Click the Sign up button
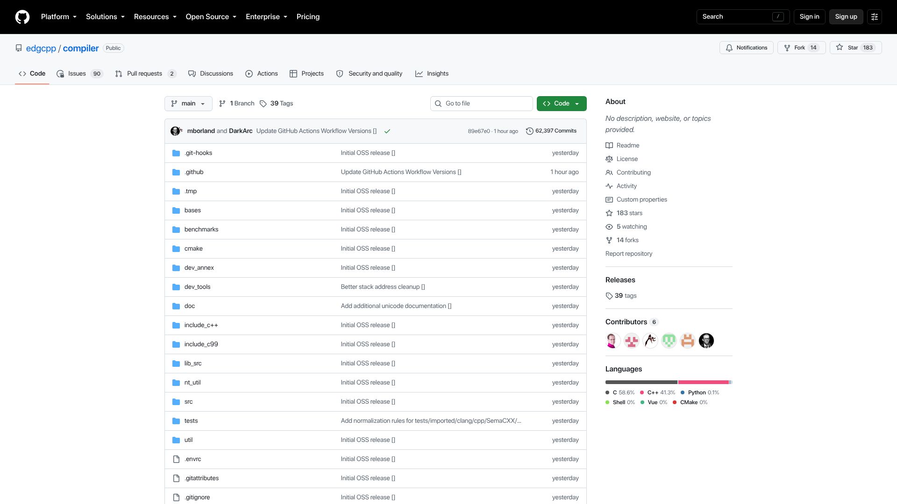 click(x=846, y=17)
